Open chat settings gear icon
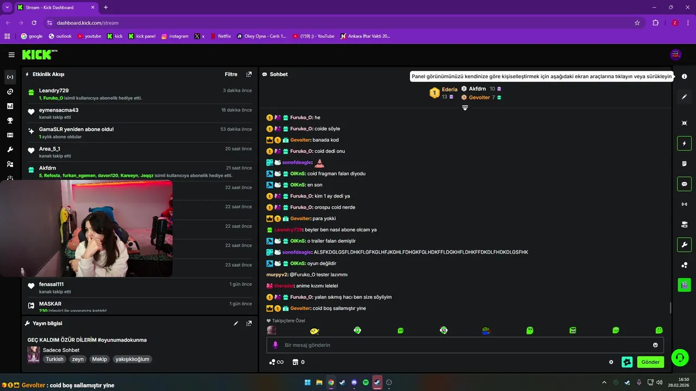Viewport: 696px width, 391px height. coord(611,362)
